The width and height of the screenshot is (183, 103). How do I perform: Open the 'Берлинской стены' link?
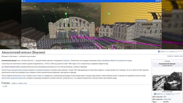[19, 76]
